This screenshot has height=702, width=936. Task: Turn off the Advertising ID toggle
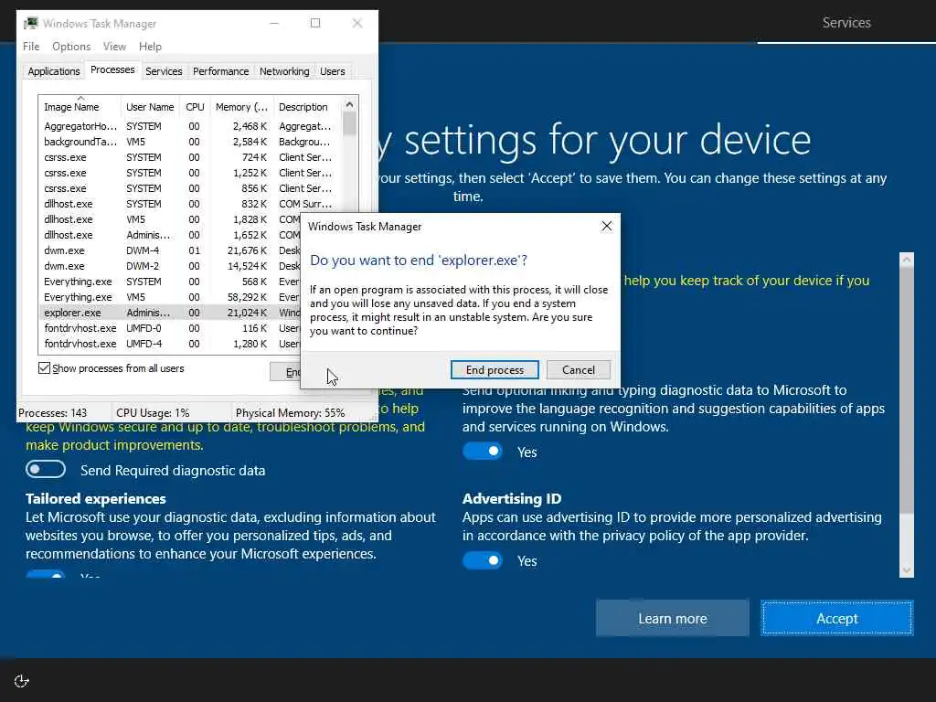483,560
